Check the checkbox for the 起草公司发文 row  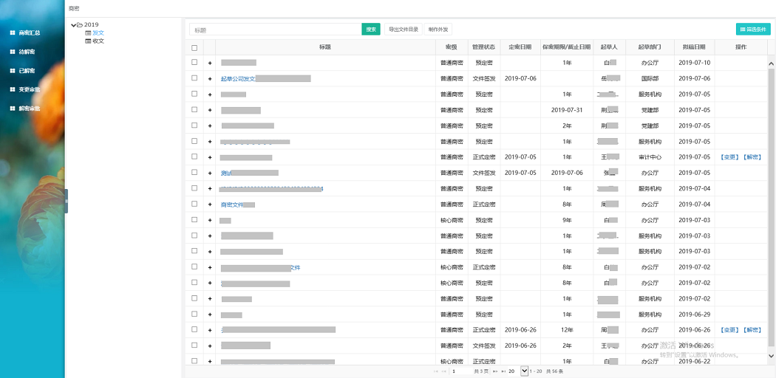194,78
